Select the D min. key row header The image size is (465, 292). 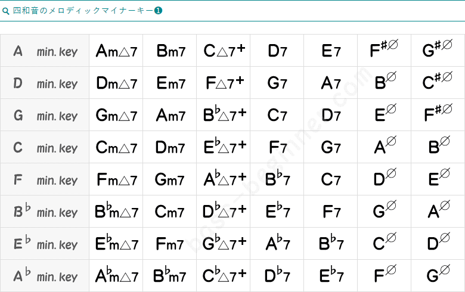click(45, 83)
